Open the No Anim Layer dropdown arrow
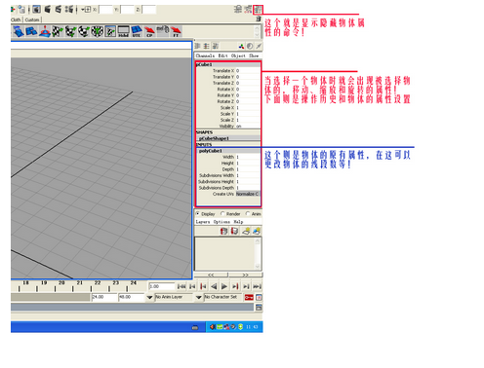Screen dimensions: 484x368 [x=149, y=297]
